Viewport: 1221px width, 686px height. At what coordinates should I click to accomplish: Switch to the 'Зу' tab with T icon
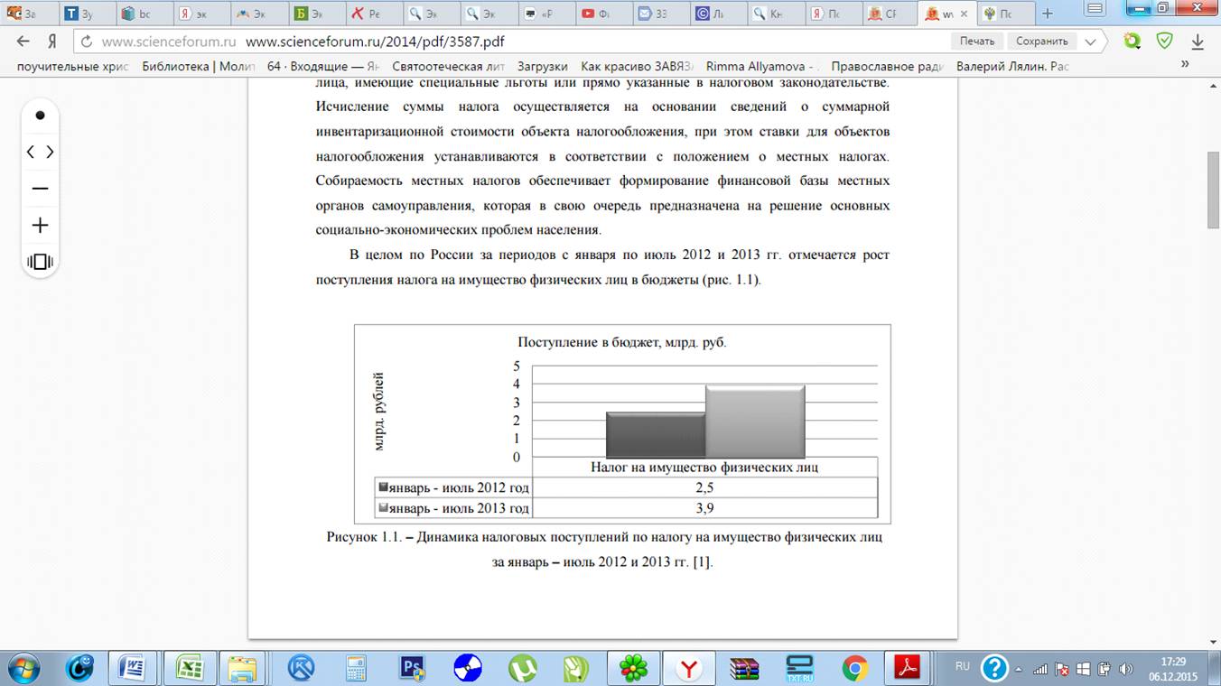pyautogui.click(x=87, y=14)
